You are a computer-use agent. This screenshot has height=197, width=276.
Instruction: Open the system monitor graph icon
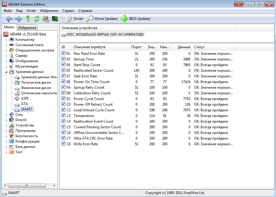[55, 19]
